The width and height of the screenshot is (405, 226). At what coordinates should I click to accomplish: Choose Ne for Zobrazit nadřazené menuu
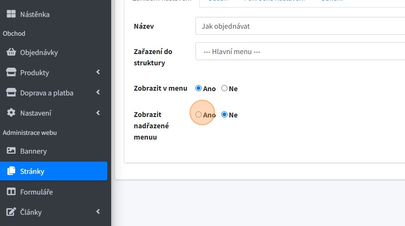point(224,115)
